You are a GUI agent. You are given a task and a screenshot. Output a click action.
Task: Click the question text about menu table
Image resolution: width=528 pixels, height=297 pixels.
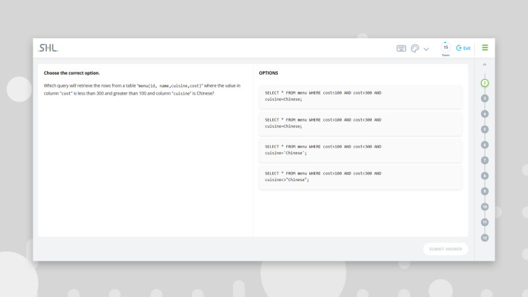tap(142, 90)
